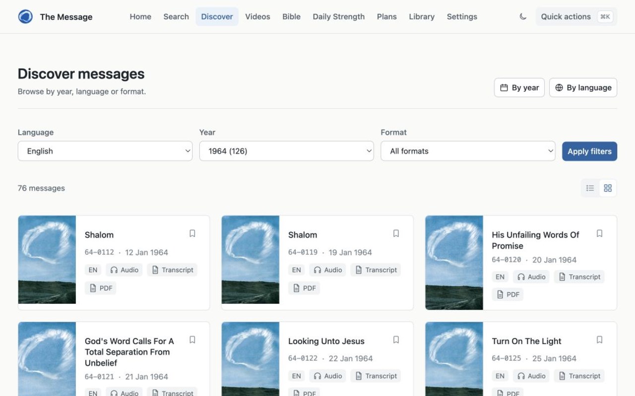The width and height of the screenshot is (635, 396).
Task: Open the Year dropdown
Action: (x=286, y=151)
